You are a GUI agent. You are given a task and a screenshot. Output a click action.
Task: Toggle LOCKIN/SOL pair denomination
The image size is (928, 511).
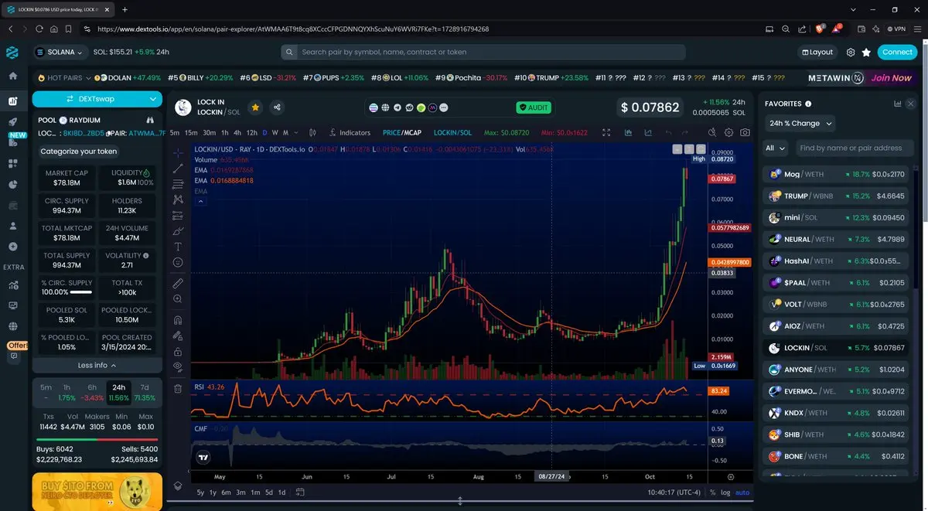coord(453,133)
